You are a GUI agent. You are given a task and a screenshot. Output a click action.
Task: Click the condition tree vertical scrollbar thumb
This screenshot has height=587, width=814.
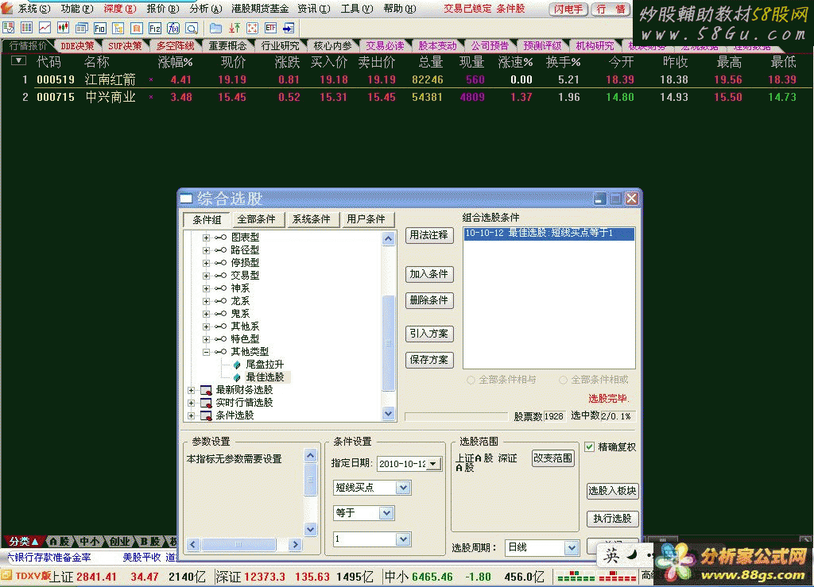[388, 343]
